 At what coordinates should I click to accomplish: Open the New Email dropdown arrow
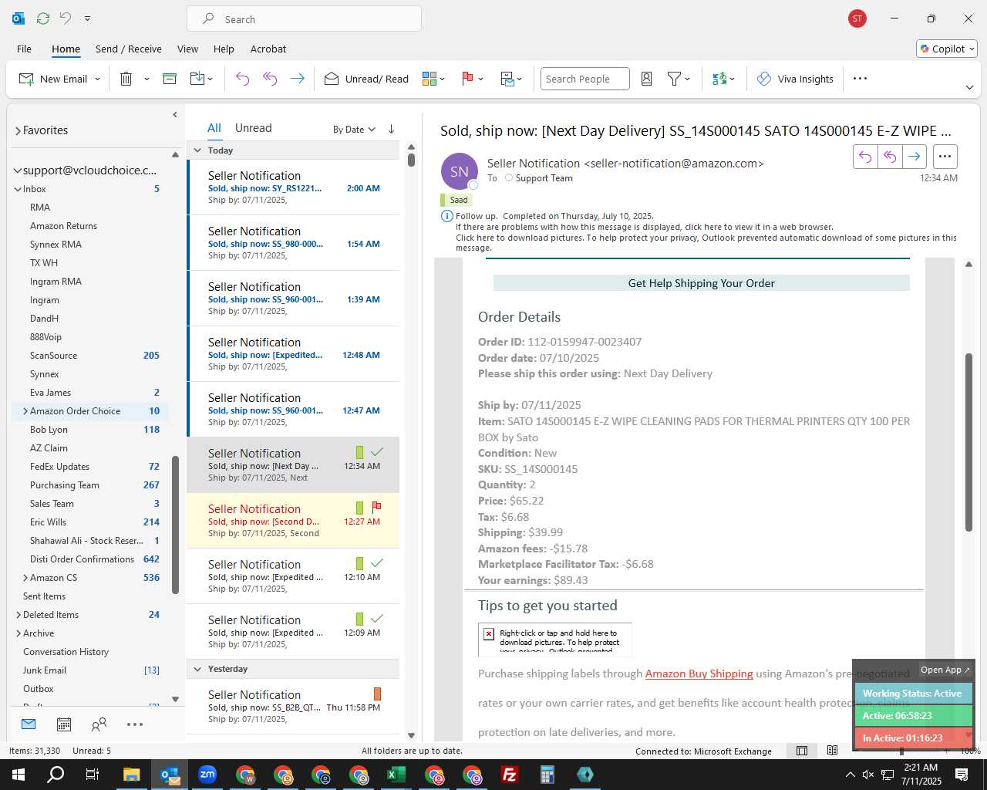[x=97, y=79]
